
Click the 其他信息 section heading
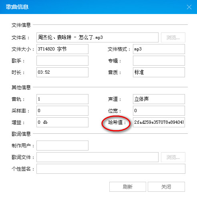(21, 87)
